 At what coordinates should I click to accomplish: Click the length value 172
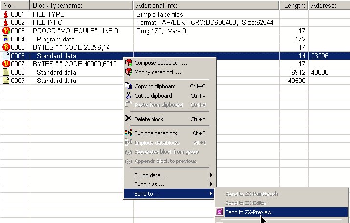tap(300, 39)
